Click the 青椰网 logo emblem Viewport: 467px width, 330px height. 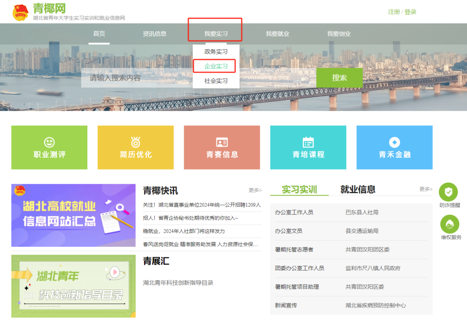[x=20, y=13]
